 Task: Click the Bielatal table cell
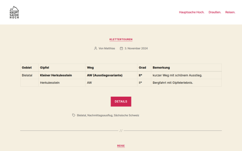pos(29,75)
